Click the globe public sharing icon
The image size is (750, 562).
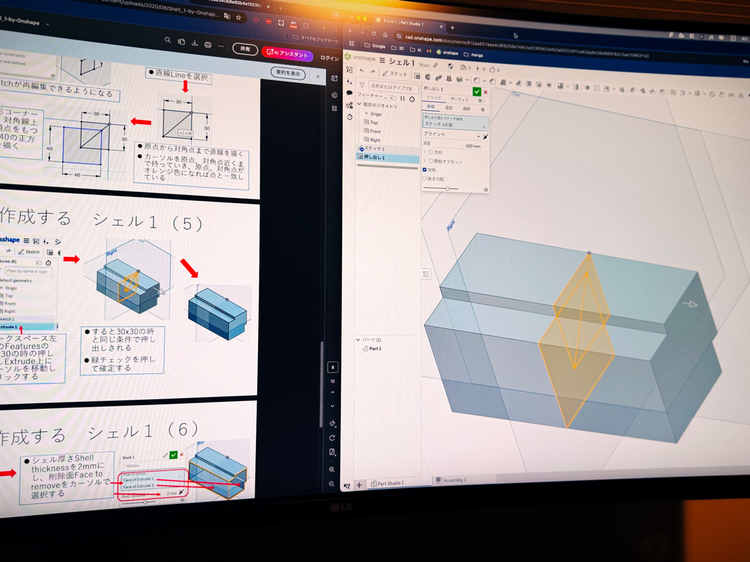pyautogui.click(x=451, y=66)
